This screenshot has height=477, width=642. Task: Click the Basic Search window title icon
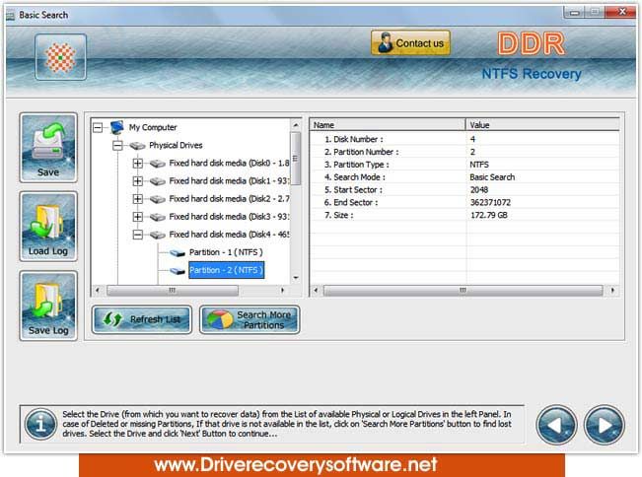11,16
